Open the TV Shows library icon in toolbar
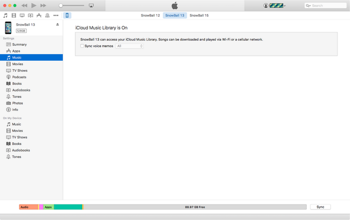 (22, 16)
